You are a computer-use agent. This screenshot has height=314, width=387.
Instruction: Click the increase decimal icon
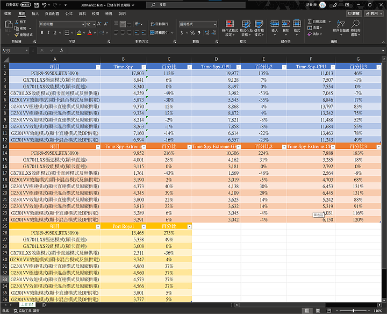pyautogui.click(x=207, y=33)
